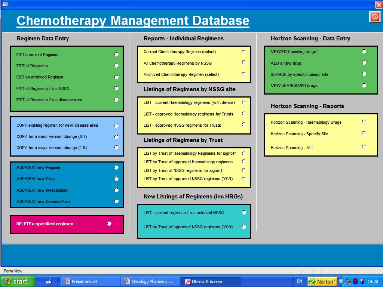Click the Bluetooth tray icon
The height and width of the screenshot is (287, 383).
pyautogui.click(x=355, y=281)
